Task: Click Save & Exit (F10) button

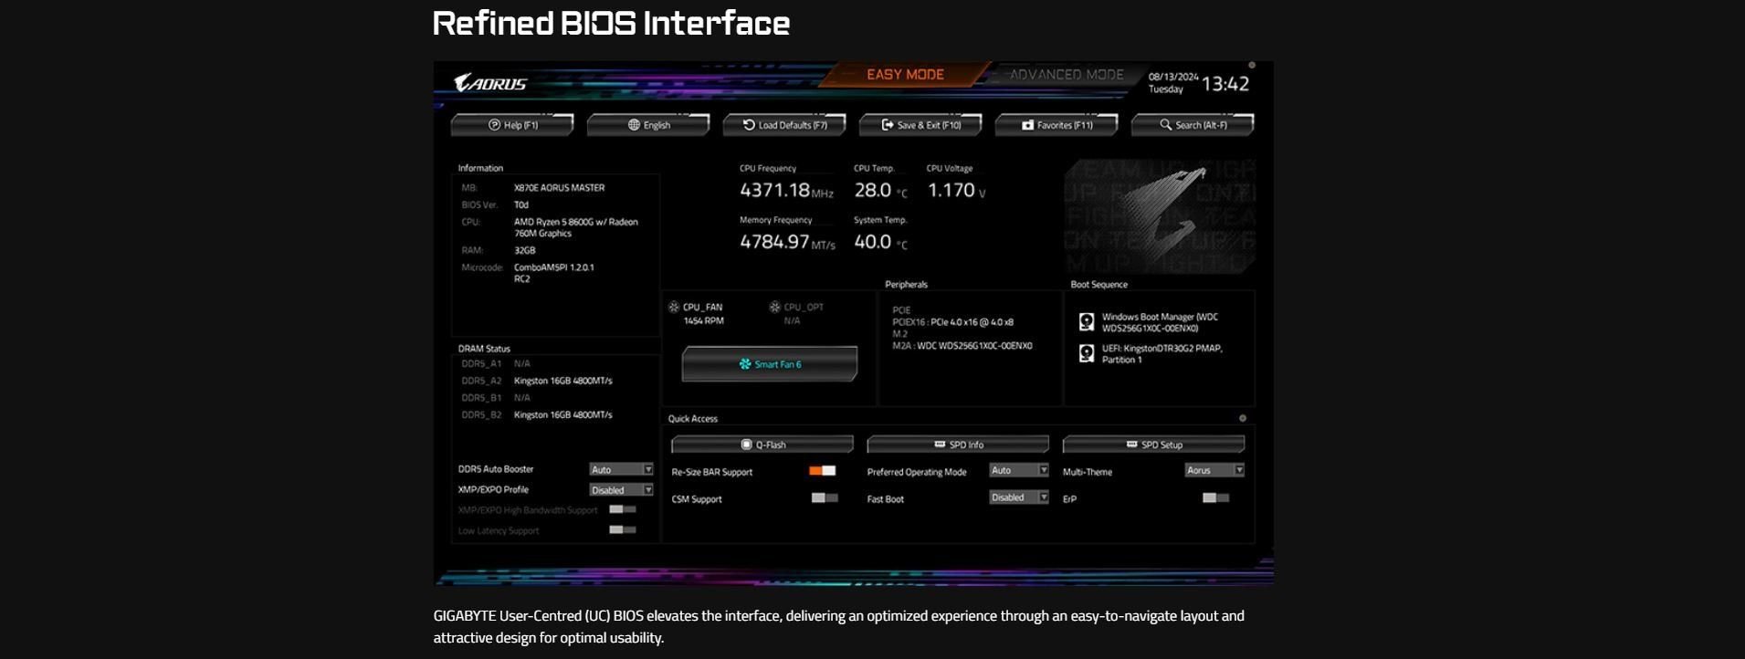Action: tap(920, 125)
